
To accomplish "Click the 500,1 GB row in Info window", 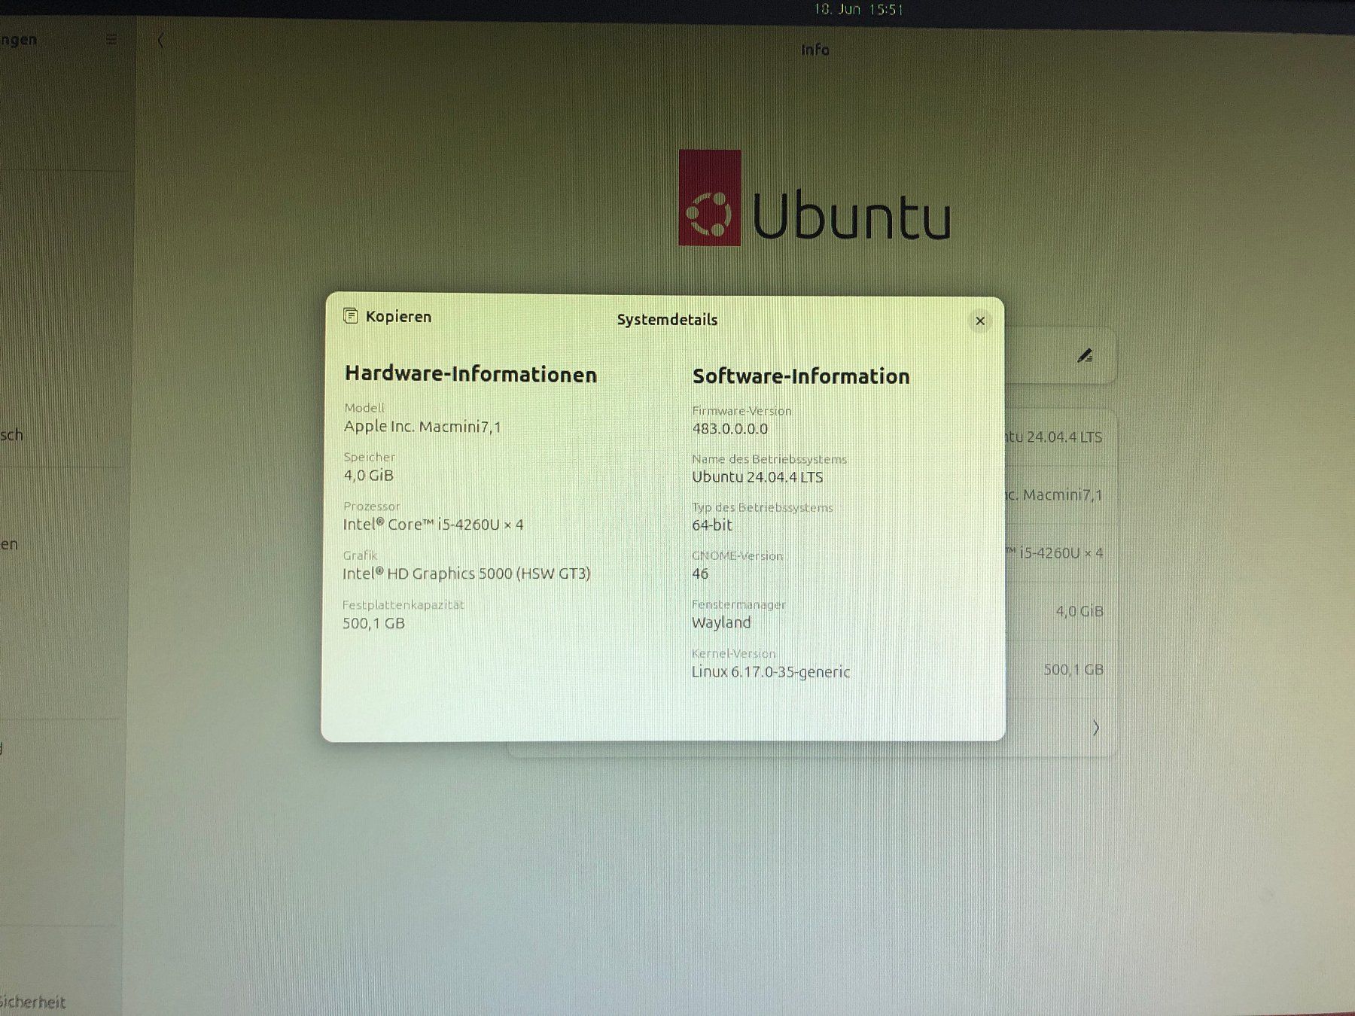I will [1060, 669].
